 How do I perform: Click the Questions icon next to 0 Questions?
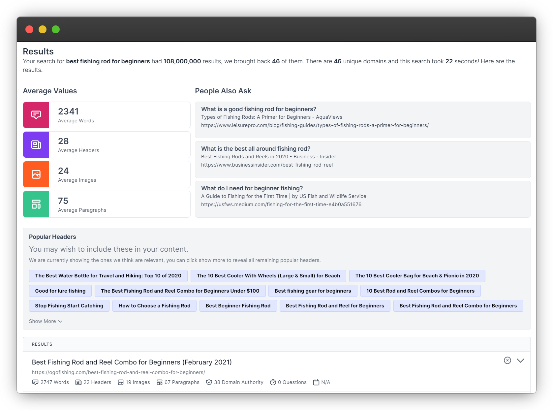click(273, 382)
